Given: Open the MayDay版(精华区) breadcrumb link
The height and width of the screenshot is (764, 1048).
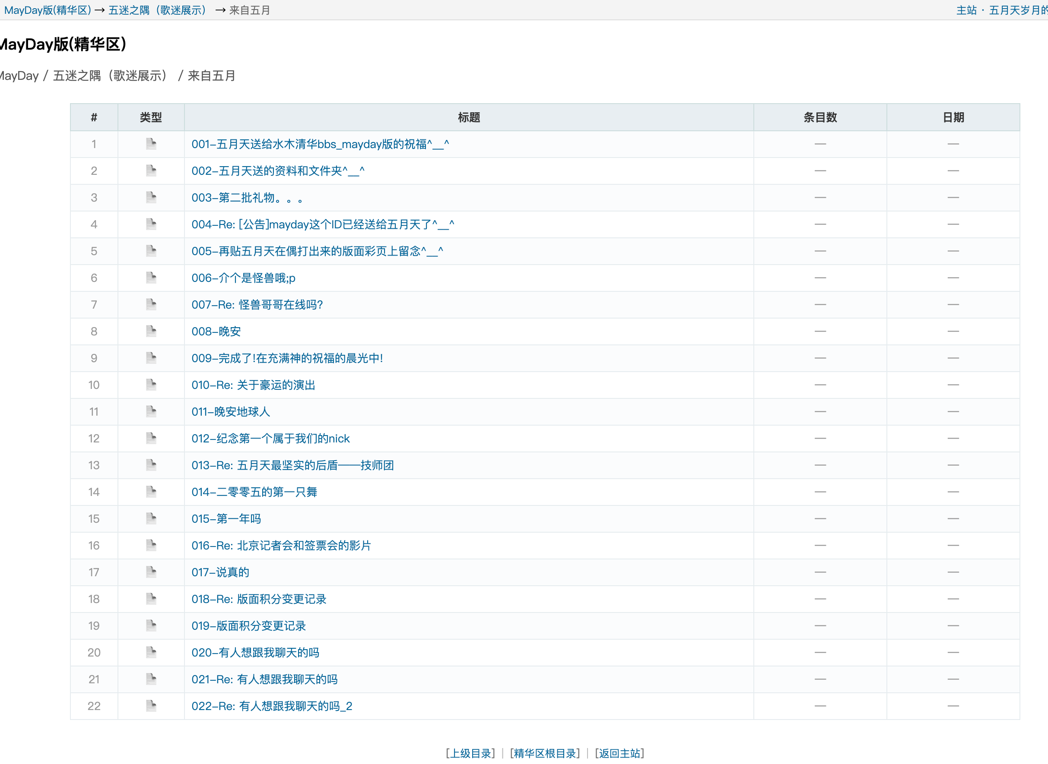Looking at the screenshot, I should [48, 10].
